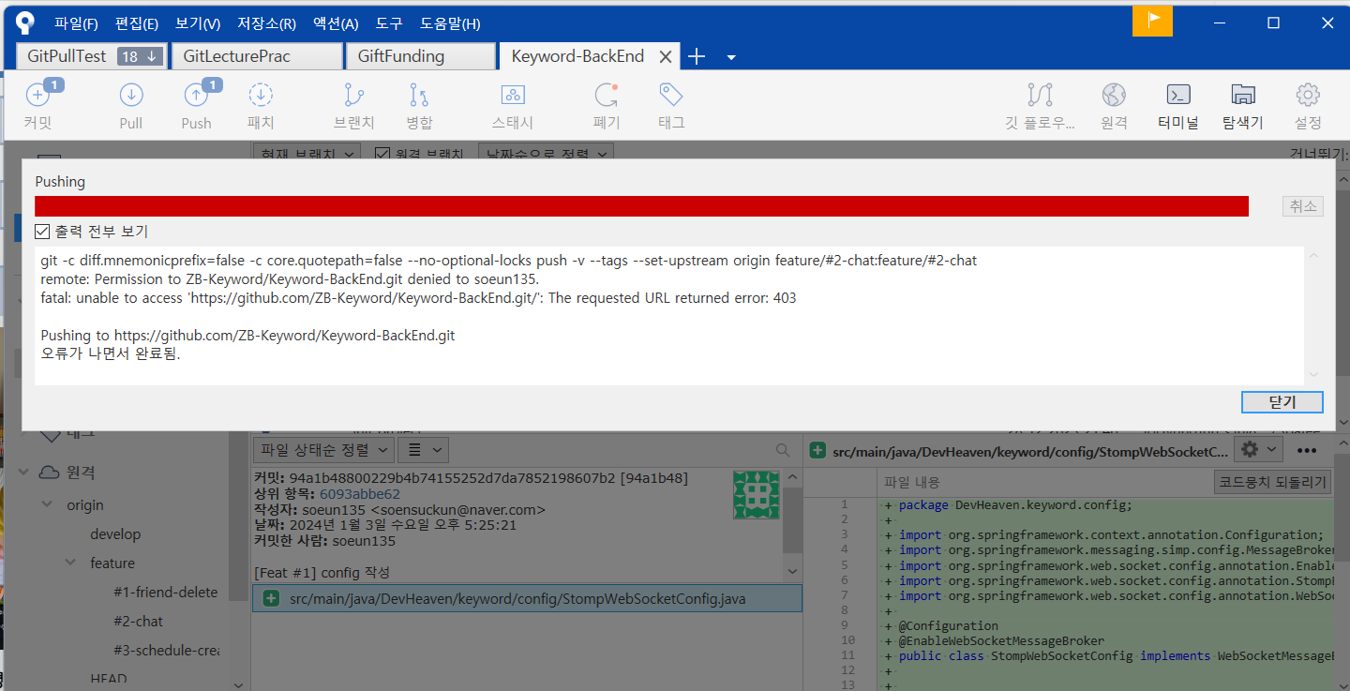Click the [Feat #1] config 작성 message
The image size is (1350, 691).
[x=322, y=572]
